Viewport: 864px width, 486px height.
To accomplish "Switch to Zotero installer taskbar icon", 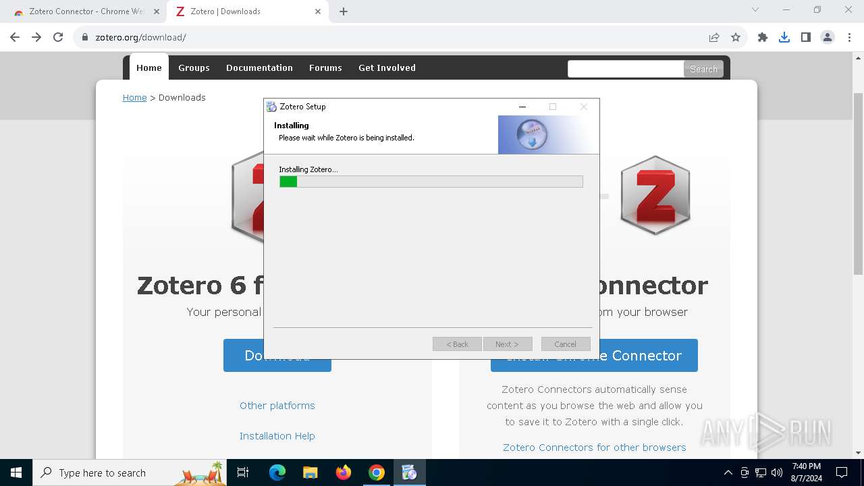I will click(410, 473).
